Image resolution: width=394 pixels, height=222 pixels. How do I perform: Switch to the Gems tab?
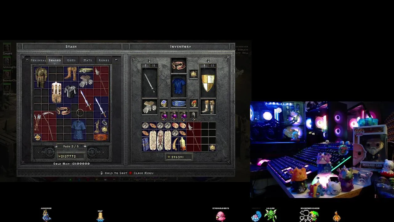pyautogui.click(x=71, y=60)
